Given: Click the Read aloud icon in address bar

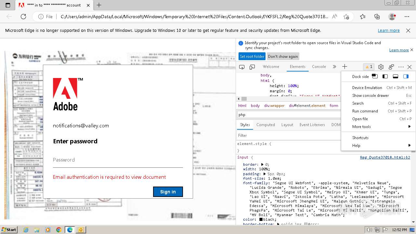Looking at the screenshot, I should point(334,17).
